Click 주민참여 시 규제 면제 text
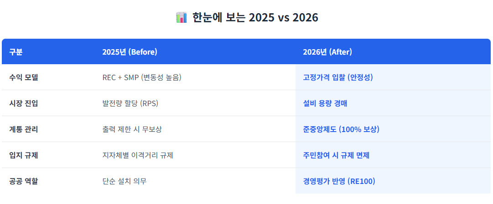Screen dimensions: 493x204 [336, 155]
